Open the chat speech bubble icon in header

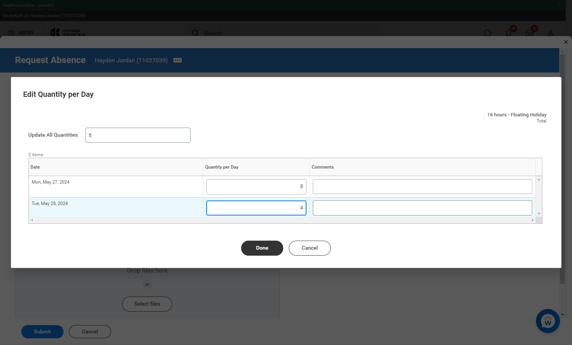tap(488, 33)
